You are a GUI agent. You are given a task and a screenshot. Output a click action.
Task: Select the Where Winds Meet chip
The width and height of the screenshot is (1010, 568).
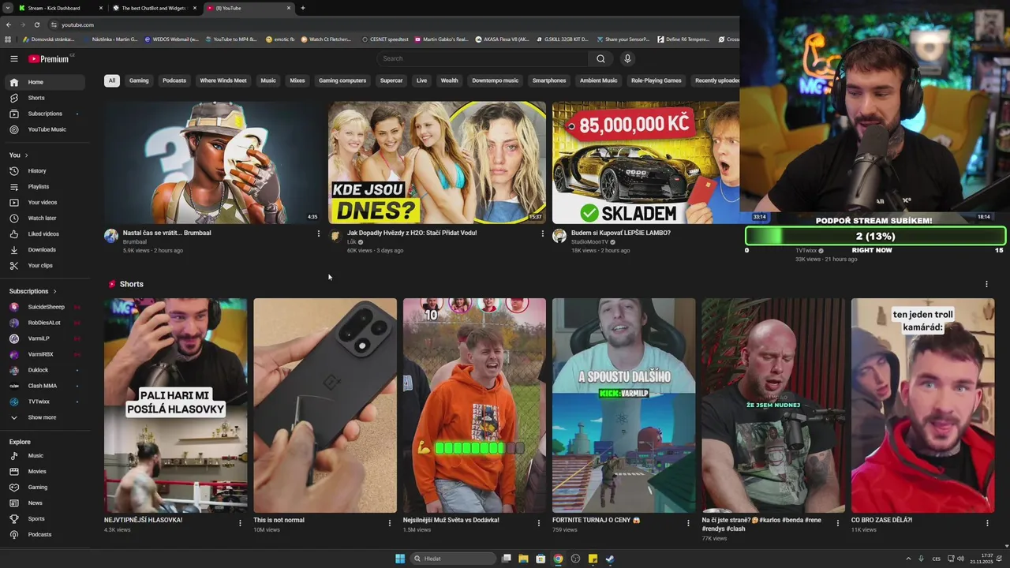pyautogui.click(x=223, y=80)
